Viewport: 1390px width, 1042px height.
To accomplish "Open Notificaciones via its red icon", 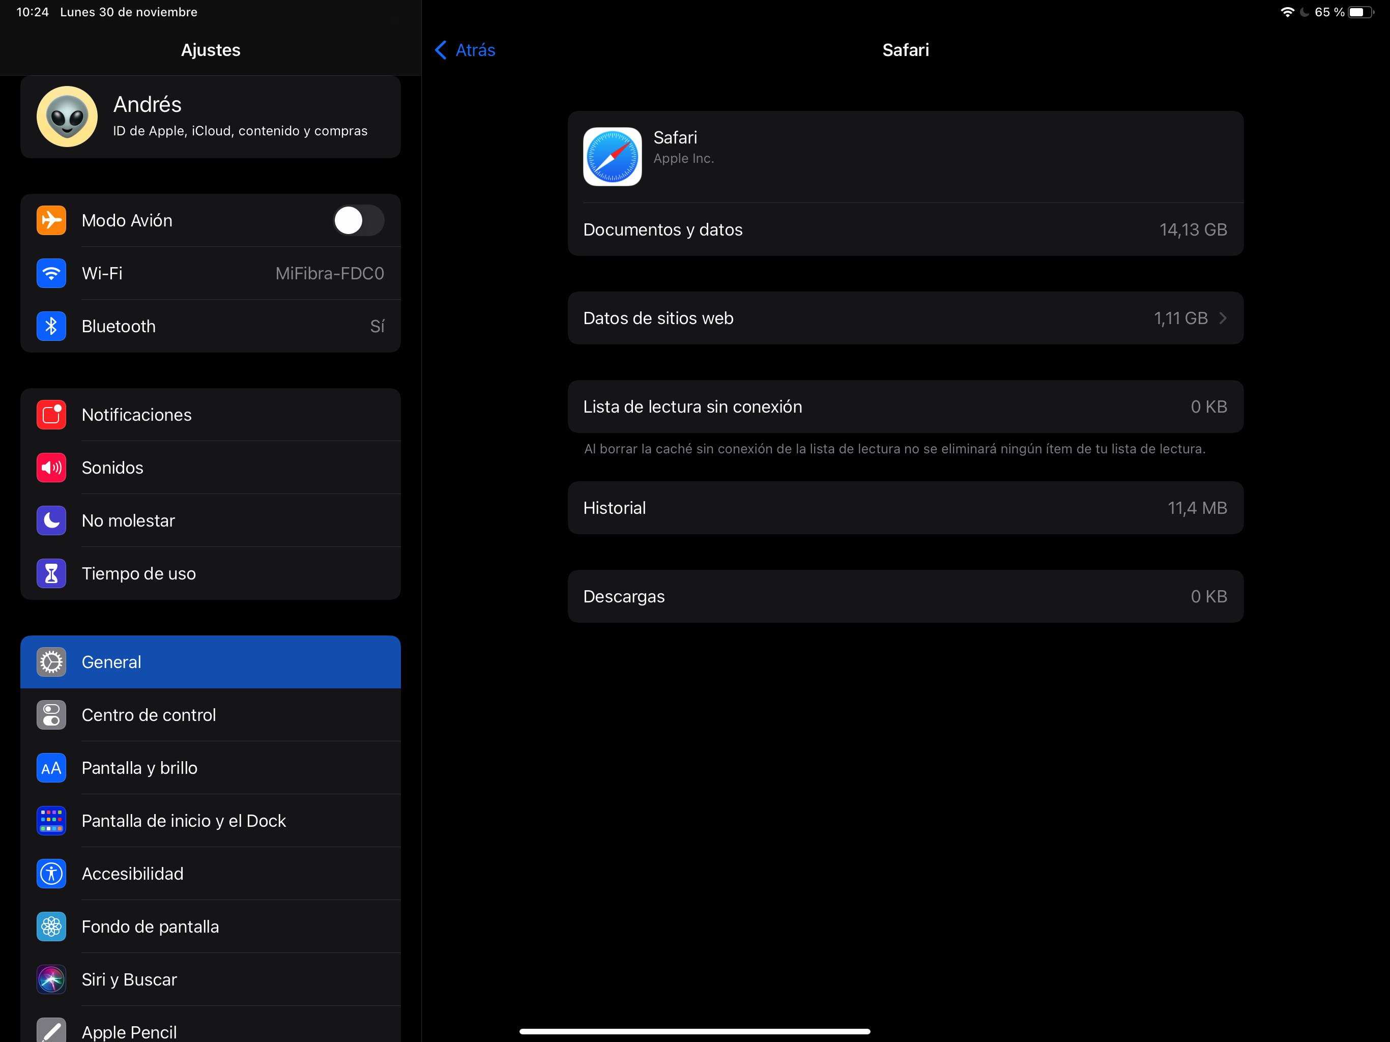I will (x=51, y=415).
